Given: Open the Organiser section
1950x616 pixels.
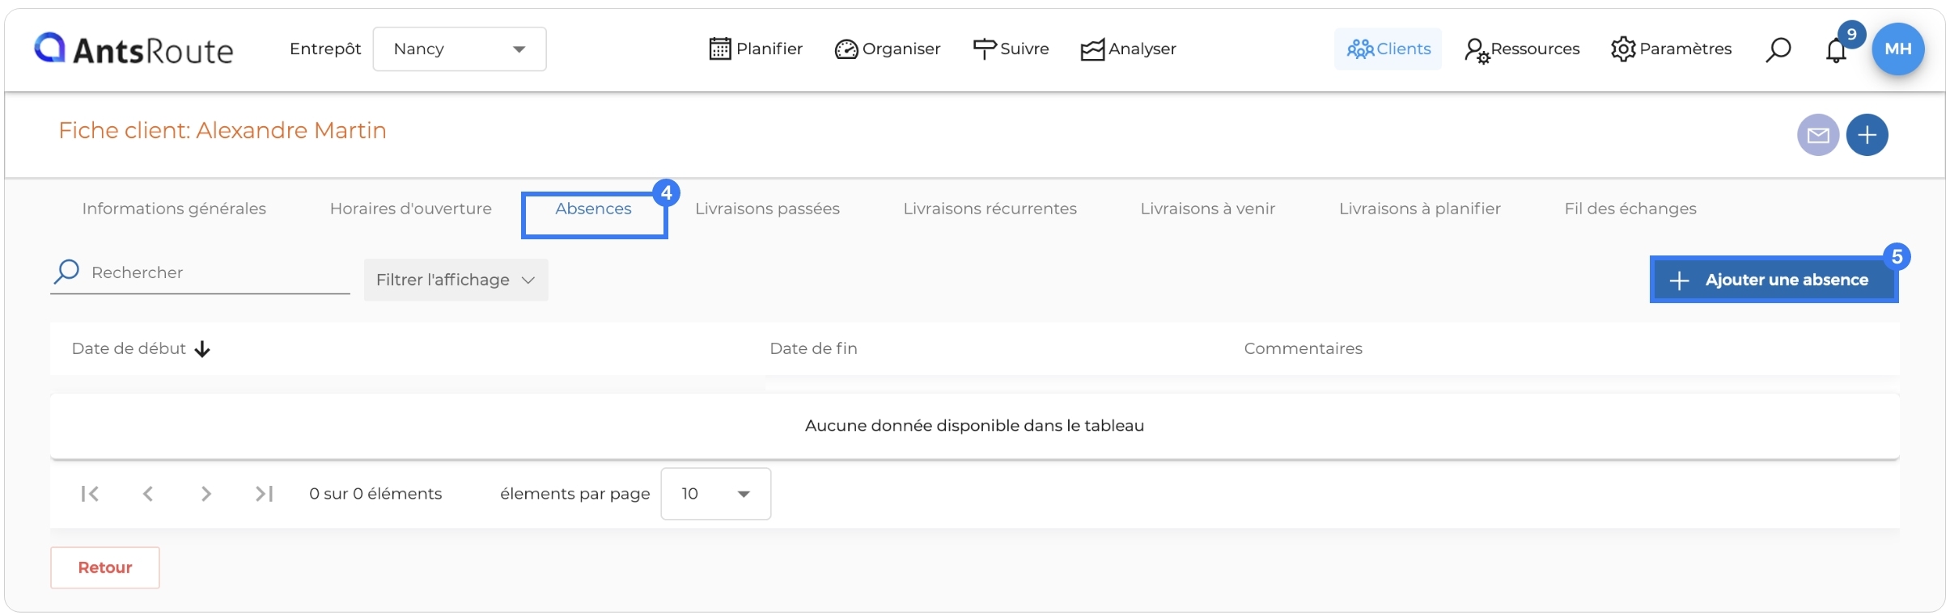Looking at the screenshot, I should click(888, 49).
